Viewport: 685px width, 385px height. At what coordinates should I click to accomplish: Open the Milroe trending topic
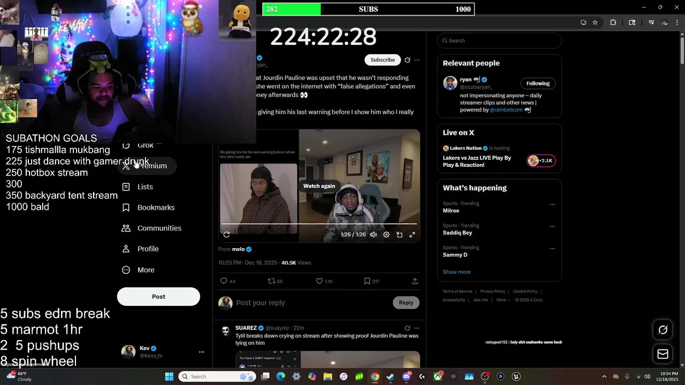(x=451, y=211)
